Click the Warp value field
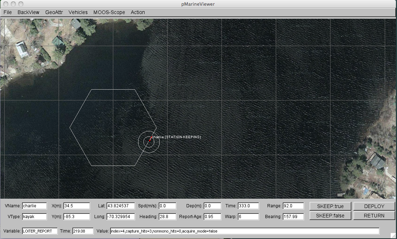The width and height of the screenshot is (397, 239). pos(248,217)
